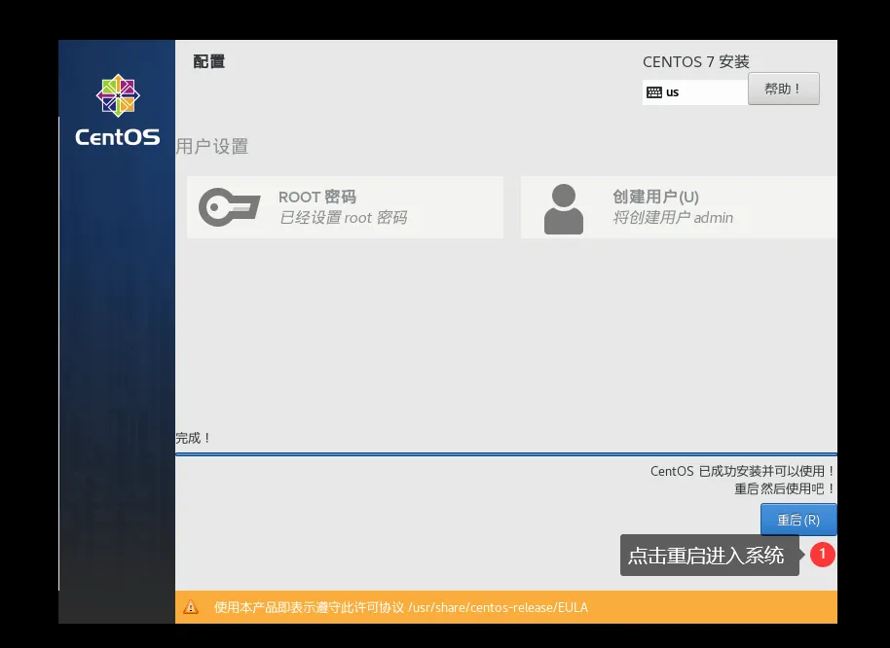Click the keyboard icon beside us
890x648 pixels.
pyautogui.click(x=654, y=92)
